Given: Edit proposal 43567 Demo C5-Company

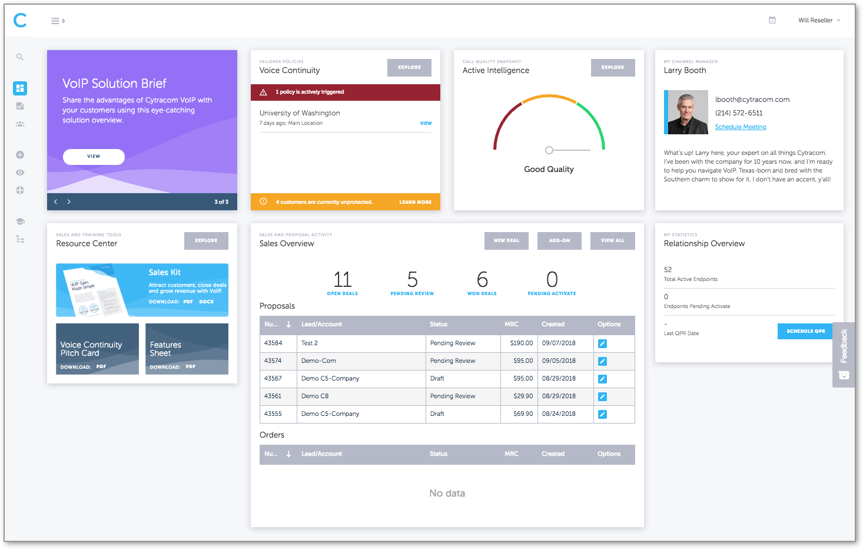Looking at the screenshot, I should click(602, 379).
